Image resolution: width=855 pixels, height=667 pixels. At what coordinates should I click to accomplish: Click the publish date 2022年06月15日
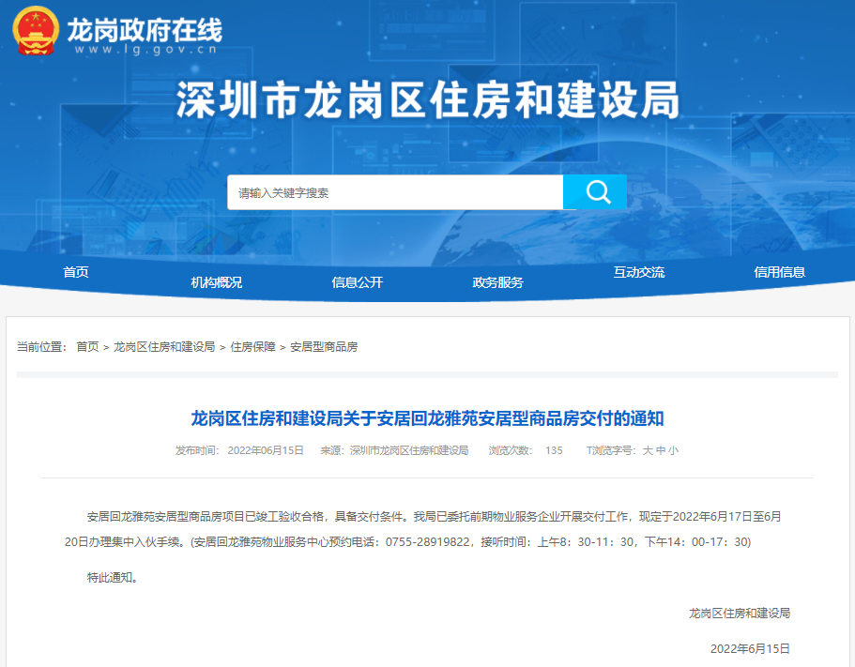[265, 450]
